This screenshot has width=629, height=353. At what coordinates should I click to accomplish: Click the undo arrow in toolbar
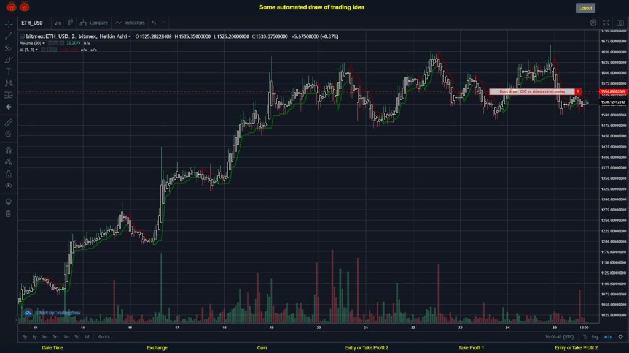(154, 23)
